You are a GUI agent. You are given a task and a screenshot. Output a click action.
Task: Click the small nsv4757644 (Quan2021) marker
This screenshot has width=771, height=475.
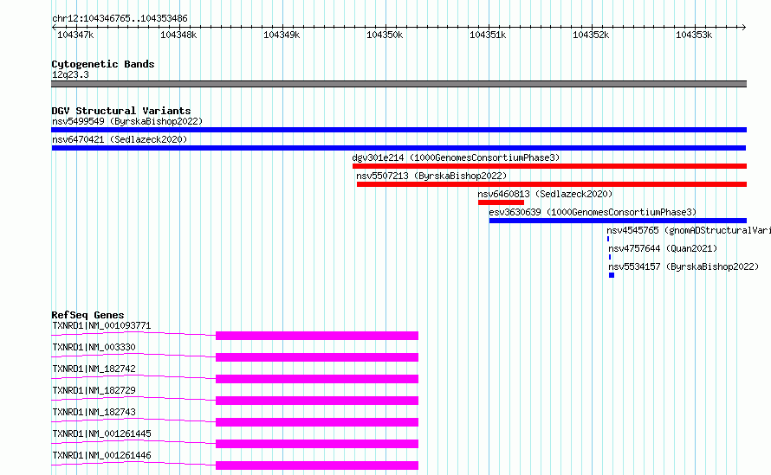click(x=610, y=257)
